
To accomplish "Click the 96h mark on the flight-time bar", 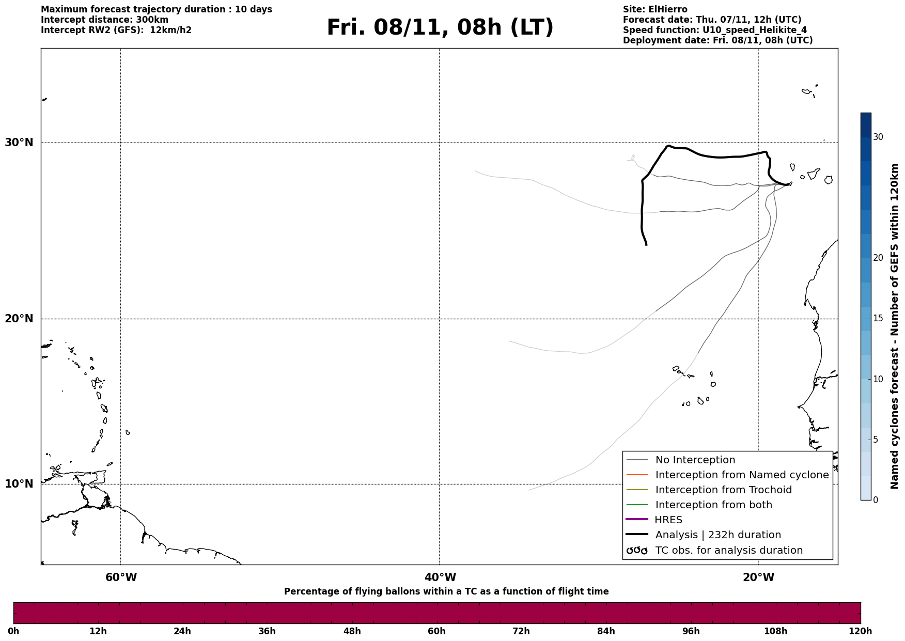I will [691, 631].
